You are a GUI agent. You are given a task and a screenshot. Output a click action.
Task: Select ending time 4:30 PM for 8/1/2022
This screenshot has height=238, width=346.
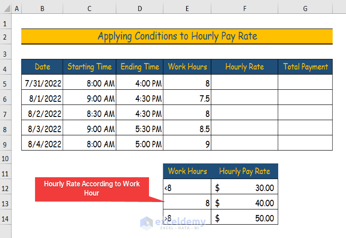tap(139, 97)
